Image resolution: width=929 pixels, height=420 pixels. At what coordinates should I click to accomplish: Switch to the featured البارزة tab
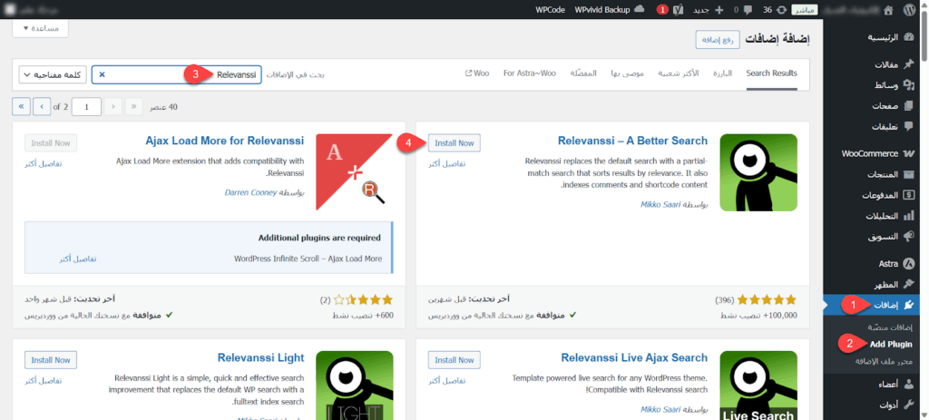pyautogui.click(x=722, y=73)
